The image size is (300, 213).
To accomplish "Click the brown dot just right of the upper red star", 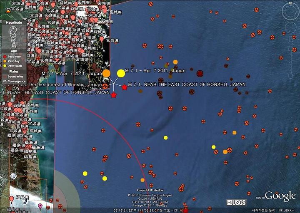I will [140, 91].
